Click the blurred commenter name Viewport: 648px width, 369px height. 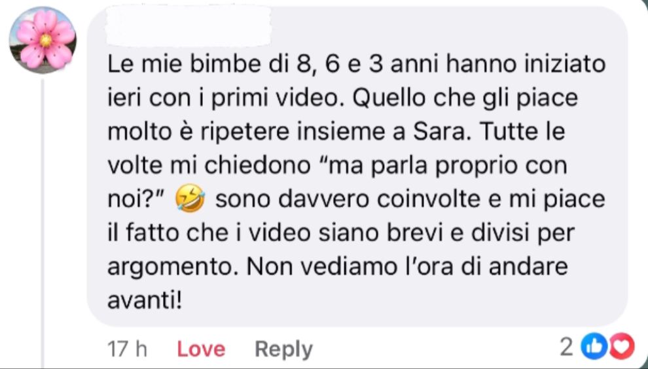coord(189,26)
